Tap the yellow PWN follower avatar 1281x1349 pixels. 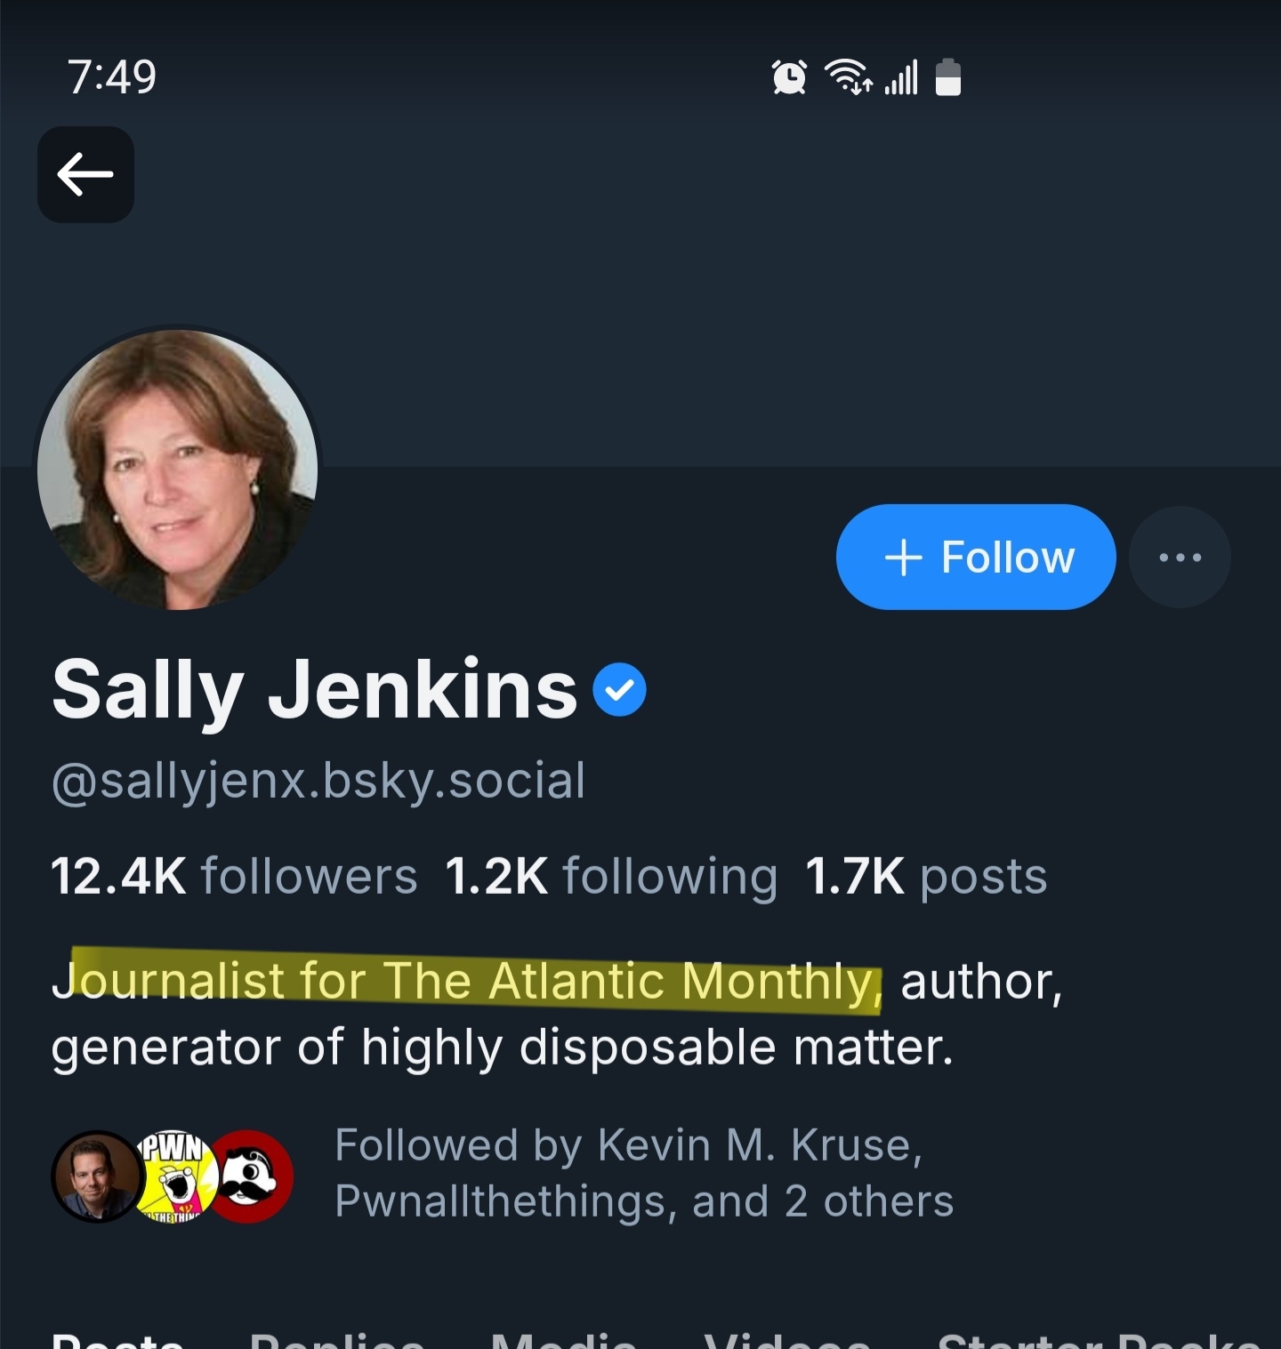(x=176, y=1176)
